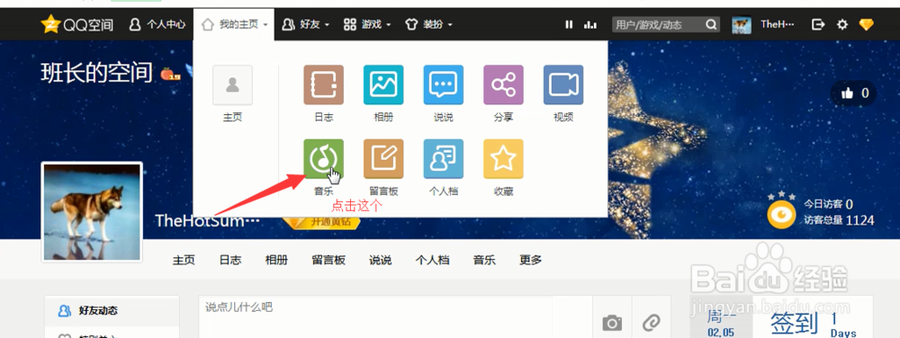Click the TheHotSum··· profile name
Image resolution: width=900 pixels, height=338 pixels.
(207, 221)
